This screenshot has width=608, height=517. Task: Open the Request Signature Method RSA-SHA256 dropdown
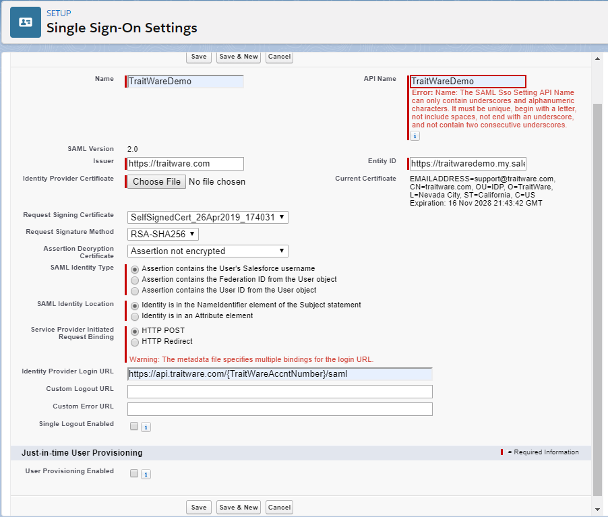coord(163,234)
